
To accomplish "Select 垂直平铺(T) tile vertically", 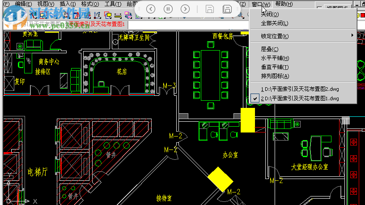I will [x=275, y=67].
